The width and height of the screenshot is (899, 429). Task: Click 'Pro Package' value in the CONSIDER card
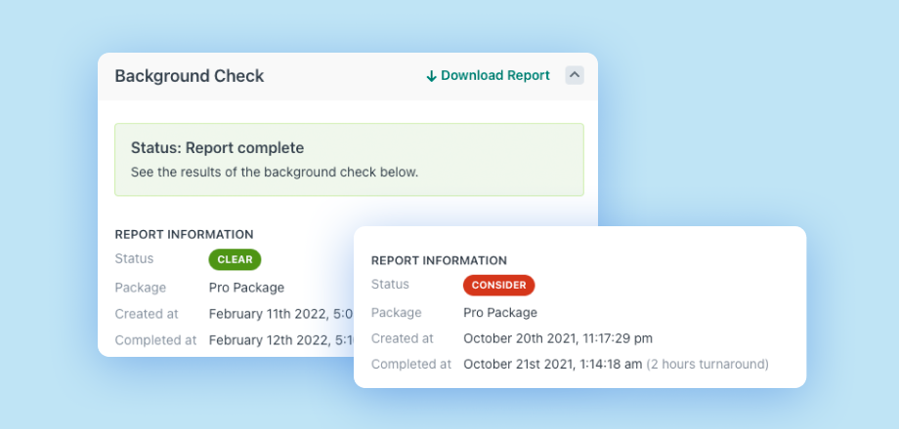pyautogui.click(x=500, y=313)
